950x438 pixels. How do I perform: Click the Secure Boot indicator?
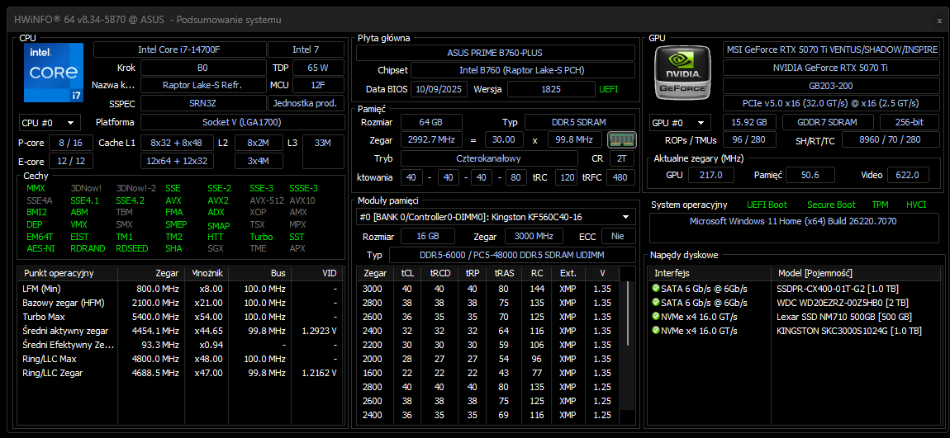coord(831,205)
